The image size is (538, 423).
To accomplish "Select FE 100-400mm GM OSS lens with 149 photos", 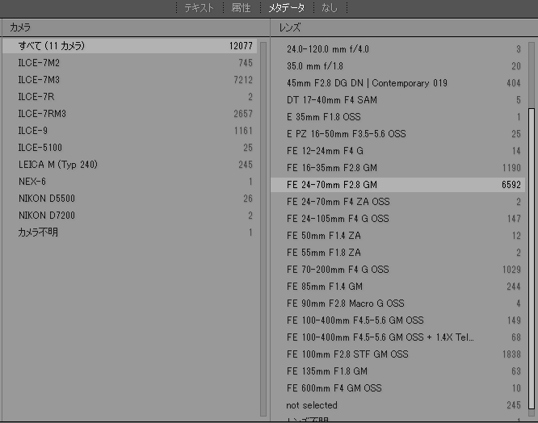I will point(398,320).
